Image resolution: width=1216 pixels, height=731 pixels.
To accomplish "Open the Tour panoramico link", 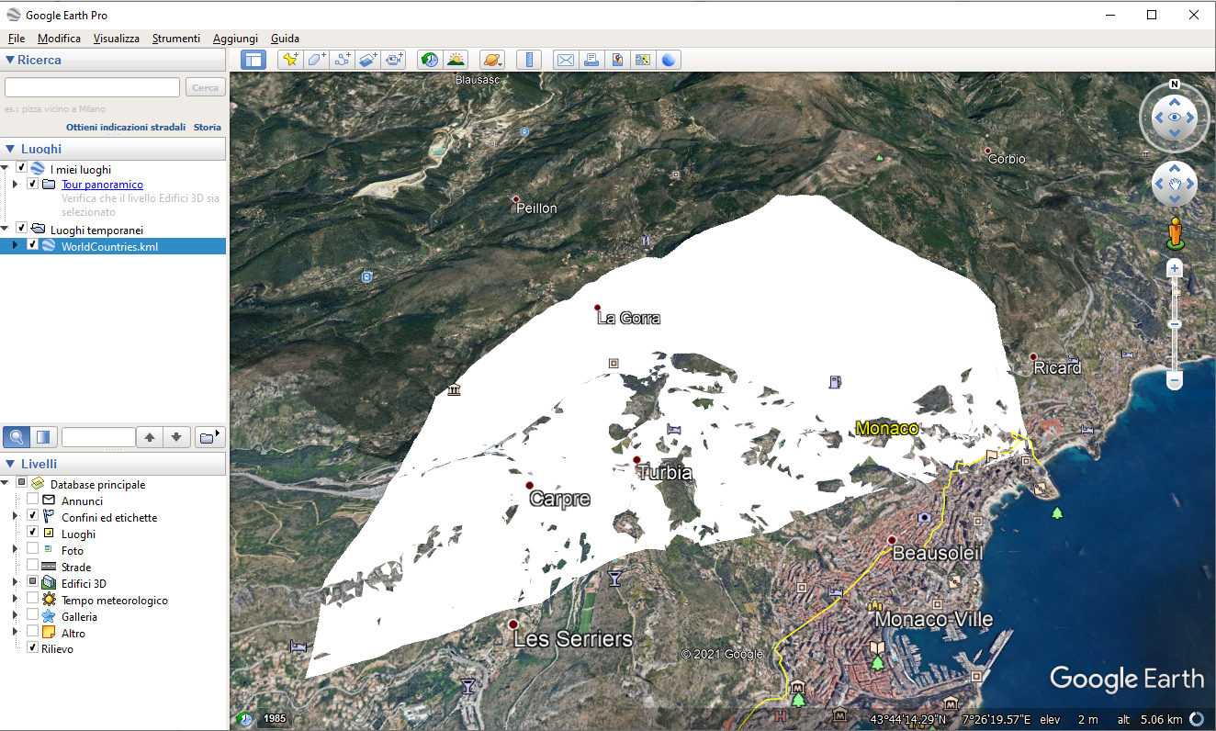I will 102,185.
